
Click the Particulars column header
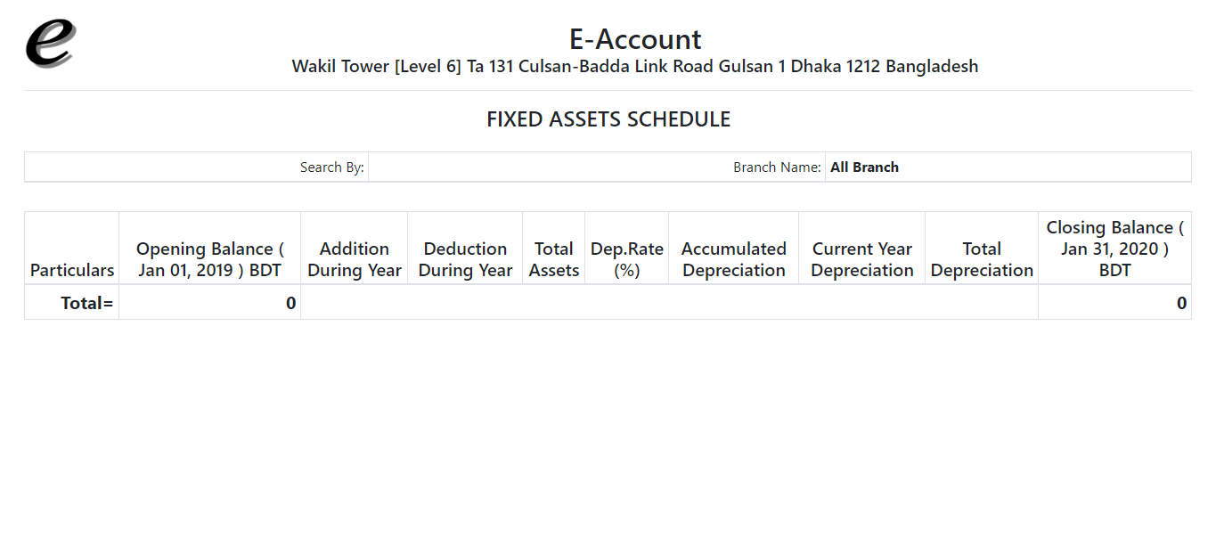(x=72, y=270)
